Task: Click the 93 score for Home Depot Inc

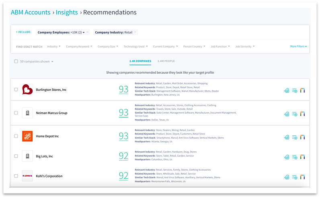Action: pyautogui.click(x=123, y=136)
